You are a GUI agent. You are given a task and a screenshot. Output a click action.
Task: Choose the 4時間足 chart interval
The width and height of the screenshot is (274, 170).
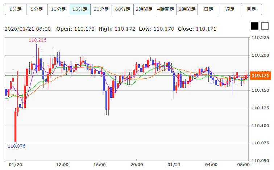coord(166,9)
